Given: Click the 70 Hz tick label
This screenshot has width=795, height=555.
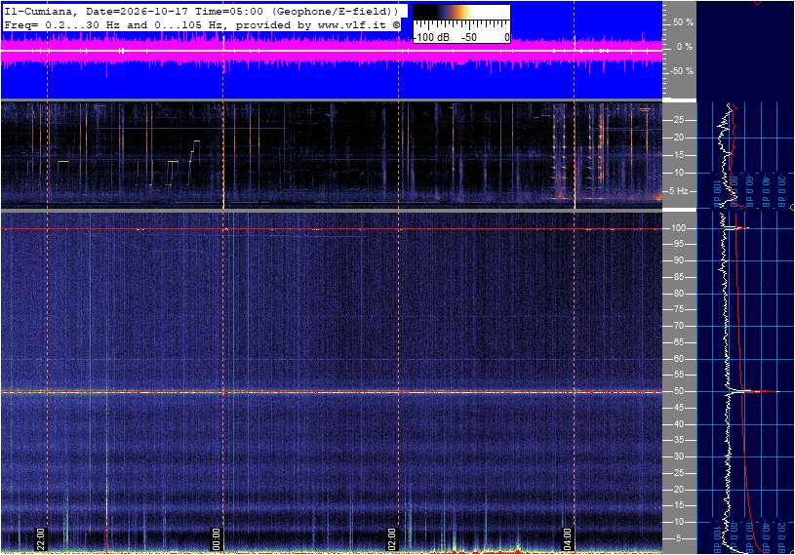Looking at the screenshot, I should (678, 326).
